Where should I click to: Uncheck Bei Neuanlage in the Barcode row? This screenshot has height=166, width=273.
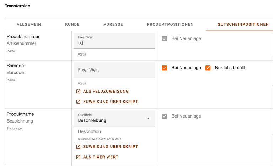pyautogui.click(x=165, y=68)
